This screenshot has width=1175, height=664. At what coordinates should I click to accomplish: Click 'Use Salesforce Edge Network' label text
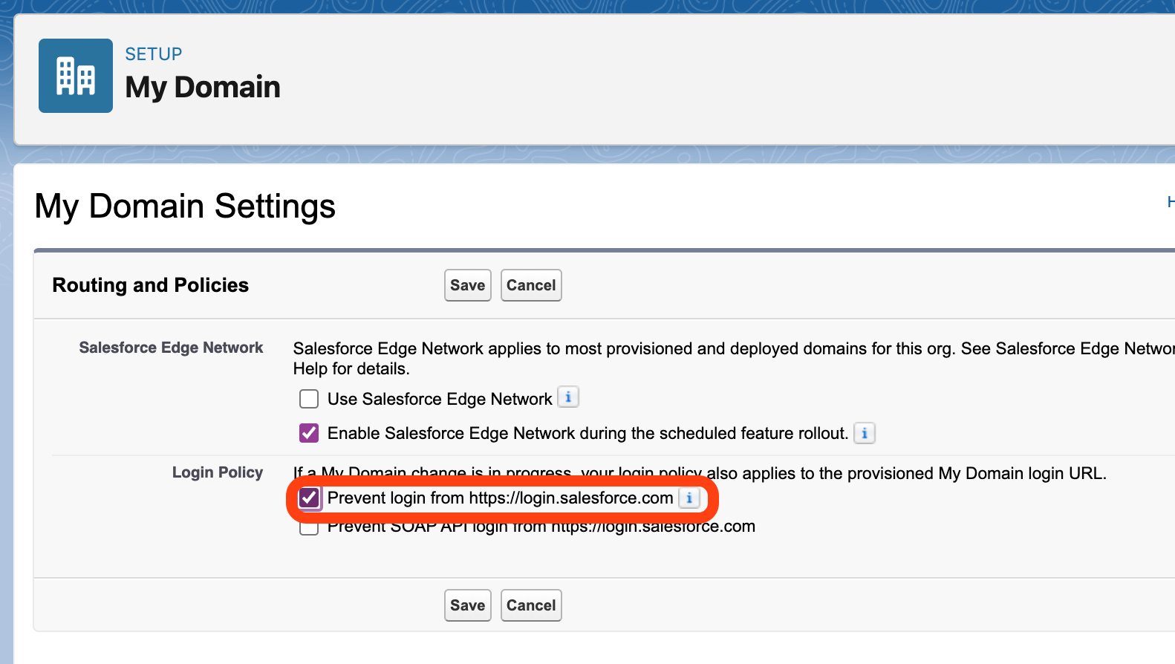[440, 400]
